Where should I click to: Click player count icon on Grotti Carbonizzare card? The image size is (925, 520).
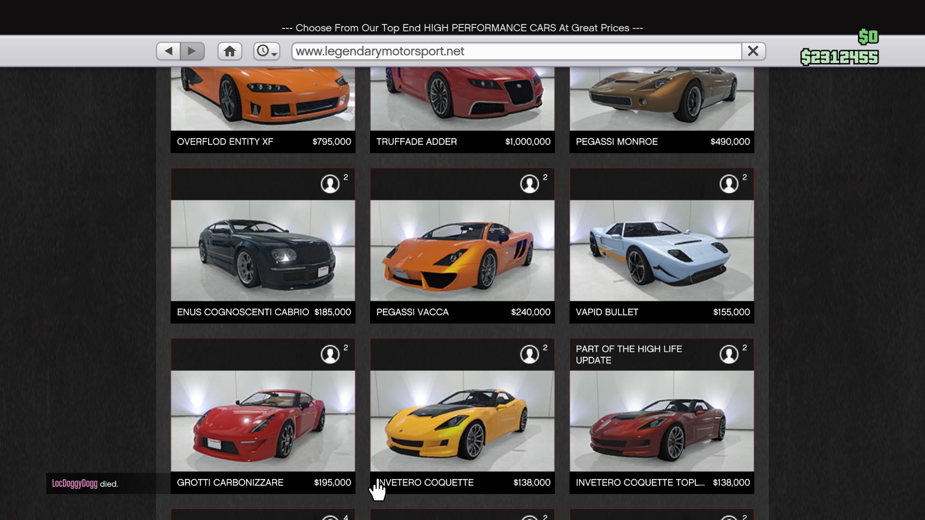pos(330,354)
